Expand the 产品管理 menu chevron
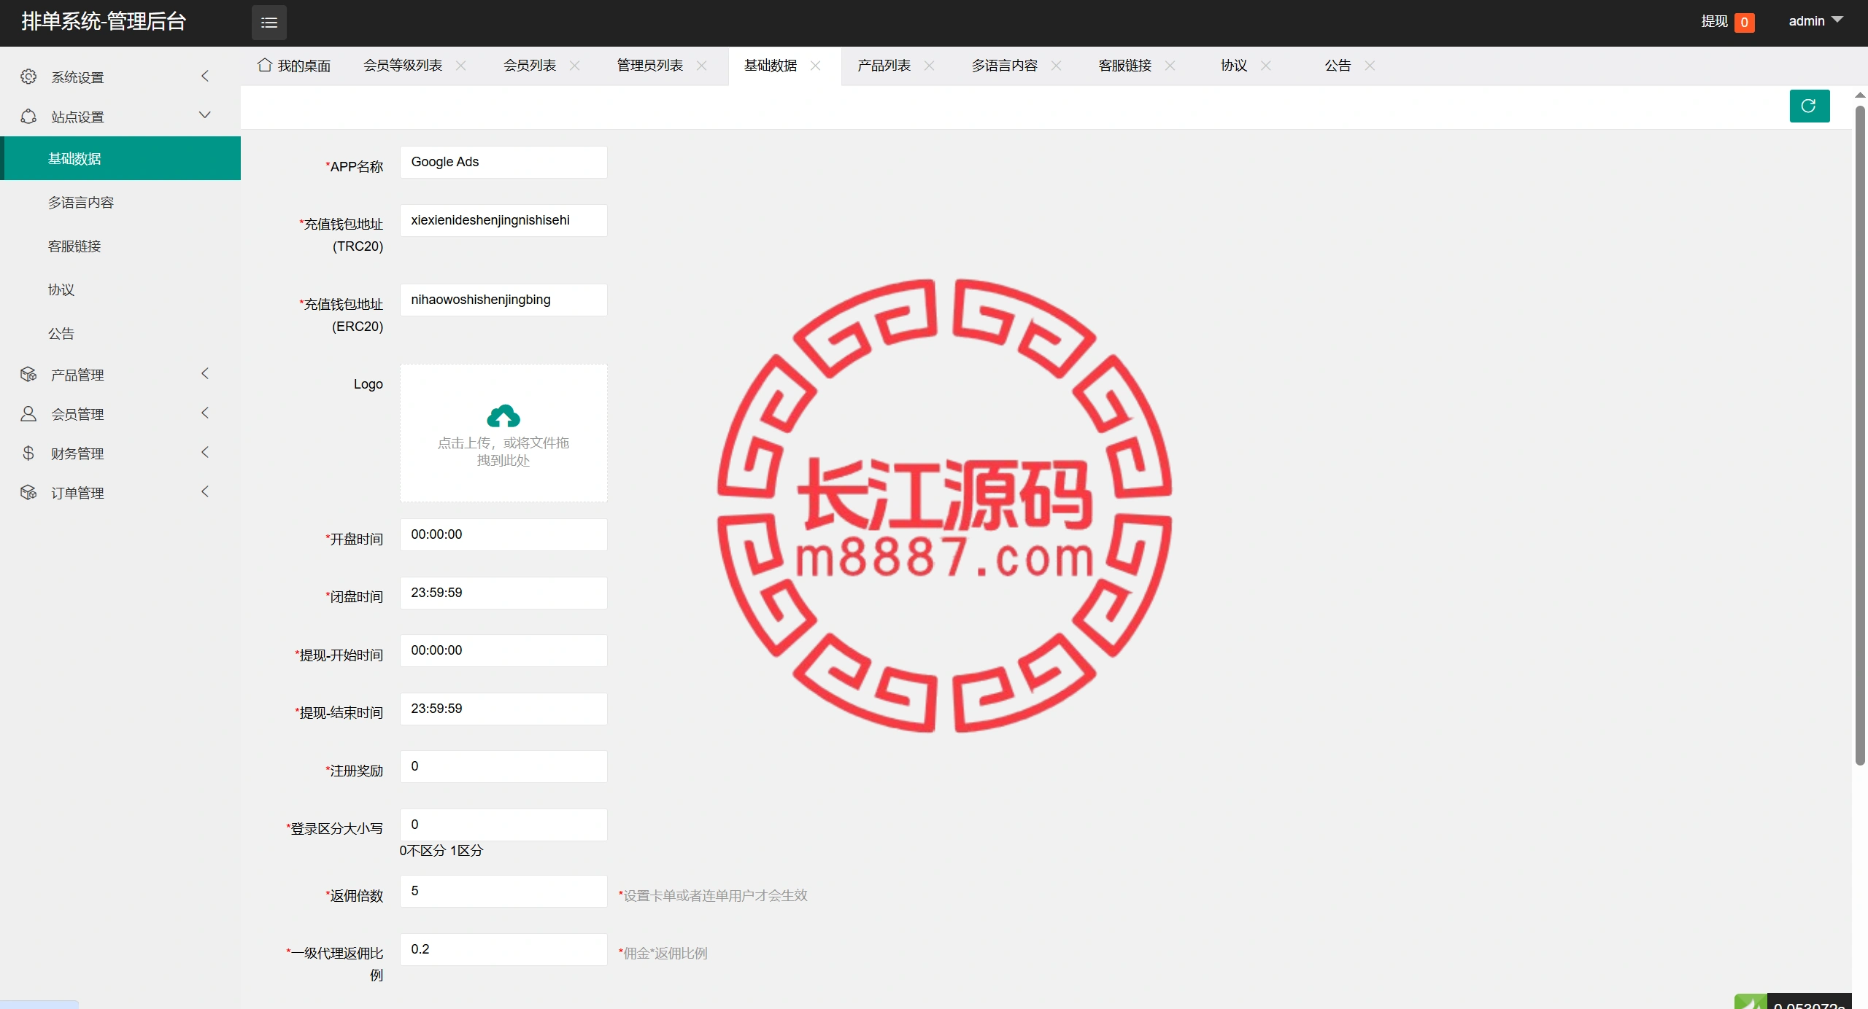This screenshot has width=1868, height=1009. click(205, 373)
